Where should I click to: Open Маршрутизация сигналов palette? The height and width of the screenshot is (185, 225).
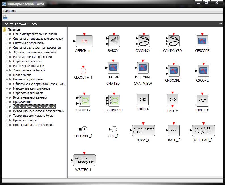click(x=31, y=89)
